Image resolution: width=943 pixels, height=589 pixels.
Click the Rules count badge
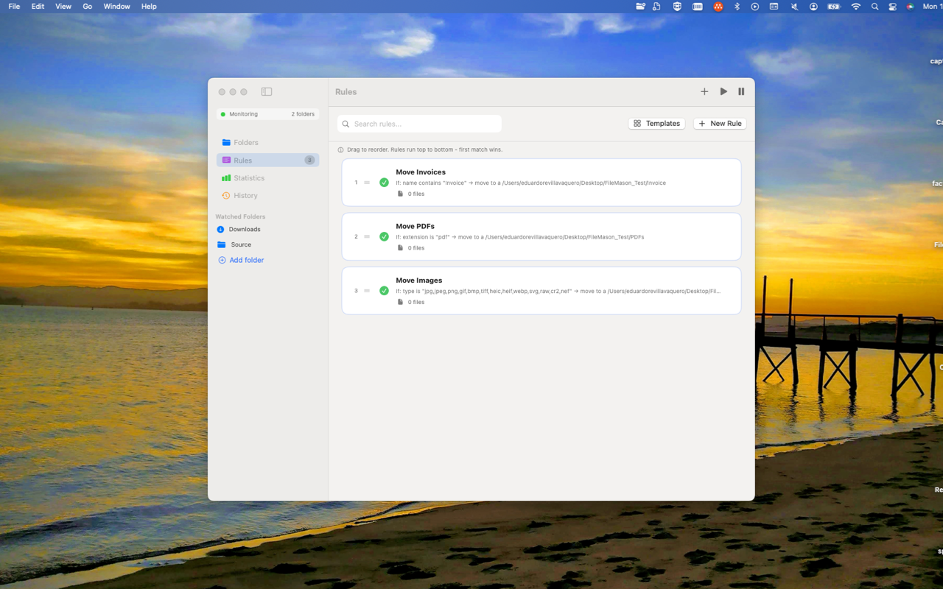pos(309,160)
